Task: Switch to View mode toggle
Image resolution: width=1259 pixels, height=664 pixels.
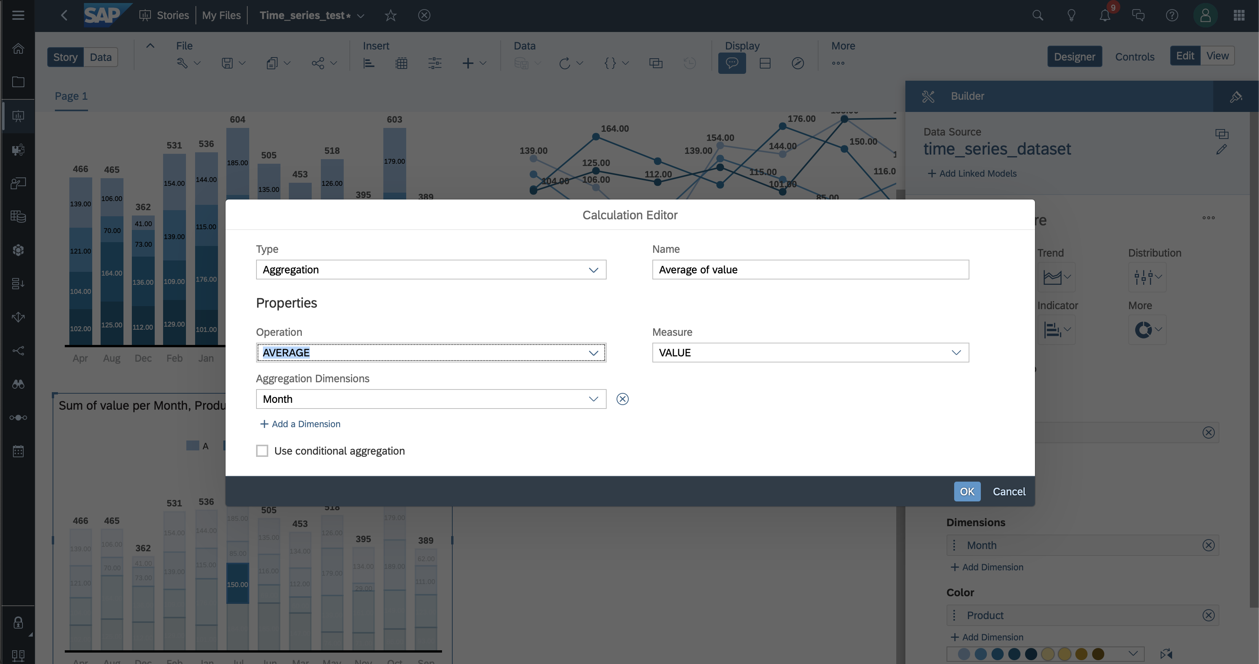Action: click(x=1217, y=56)
